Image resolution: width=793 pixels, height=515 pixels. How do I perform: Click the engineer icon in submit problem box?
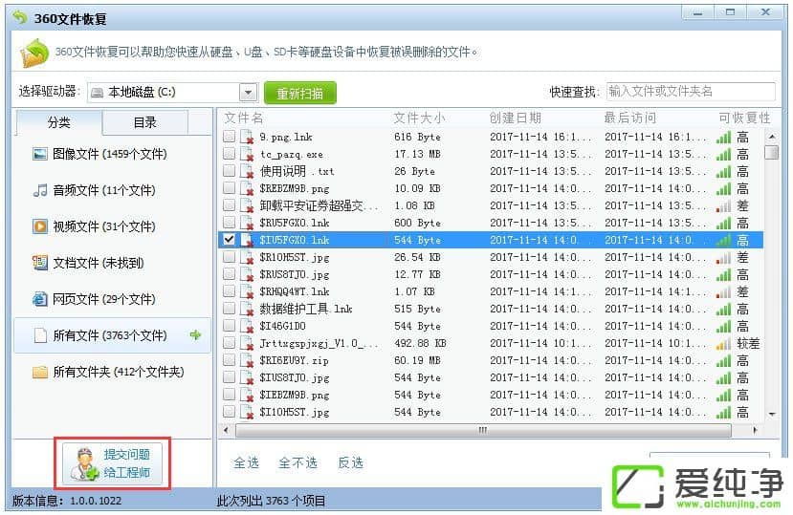pos(83,464)
